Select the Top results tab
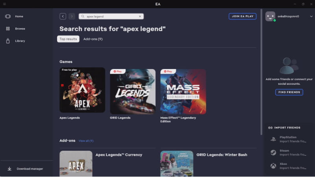Viewport: 315px width, 177px height. [x=68, y=39]
